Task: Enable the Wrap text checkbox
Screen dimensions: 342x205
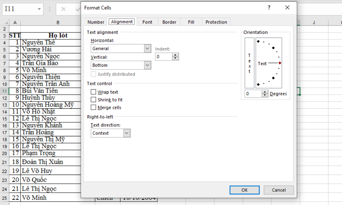Action: coord(94,92)
